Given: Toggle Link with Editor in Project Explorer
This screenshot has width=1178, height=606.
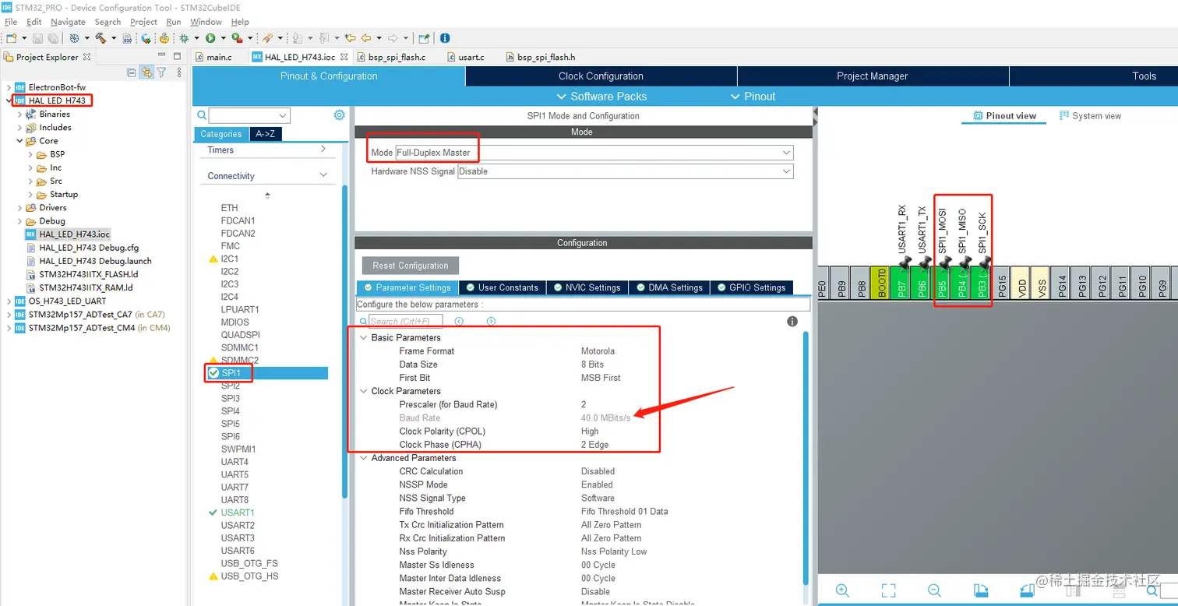Looking at the screenshot, I should click(146, 72).
